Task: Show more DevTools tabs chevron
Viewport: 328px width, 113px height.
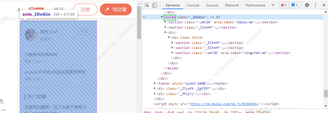Action: [273, 5]
